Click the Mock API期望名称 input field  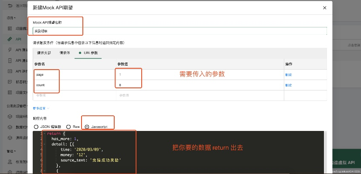tap(180, 31)
